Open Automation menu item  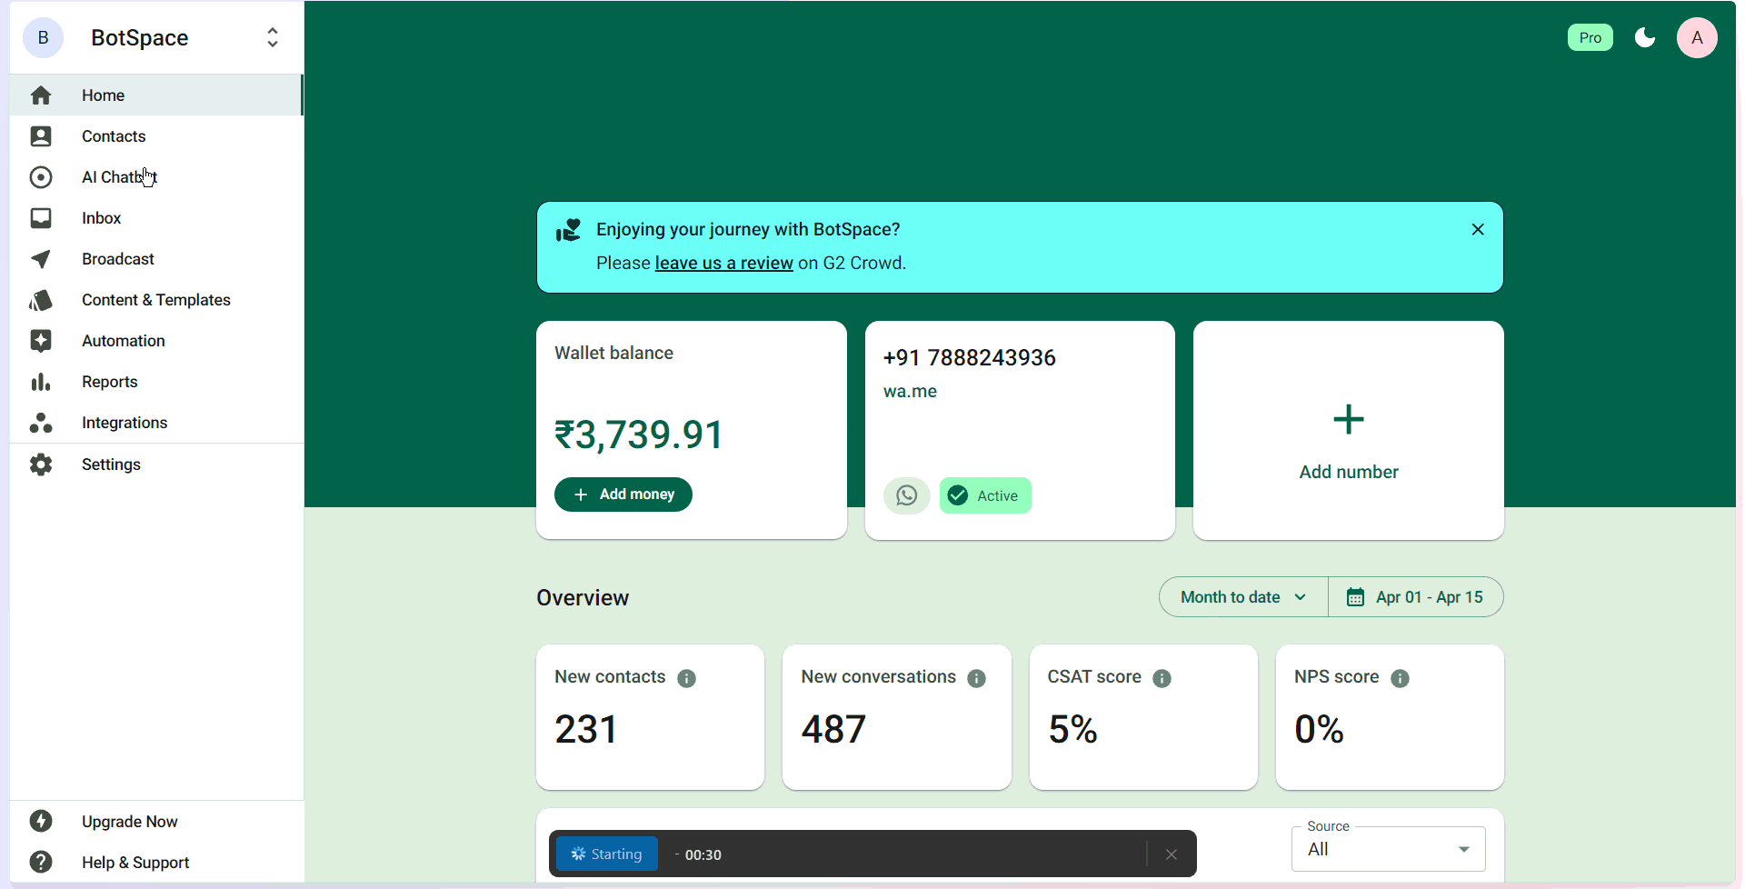click(156, 341)
